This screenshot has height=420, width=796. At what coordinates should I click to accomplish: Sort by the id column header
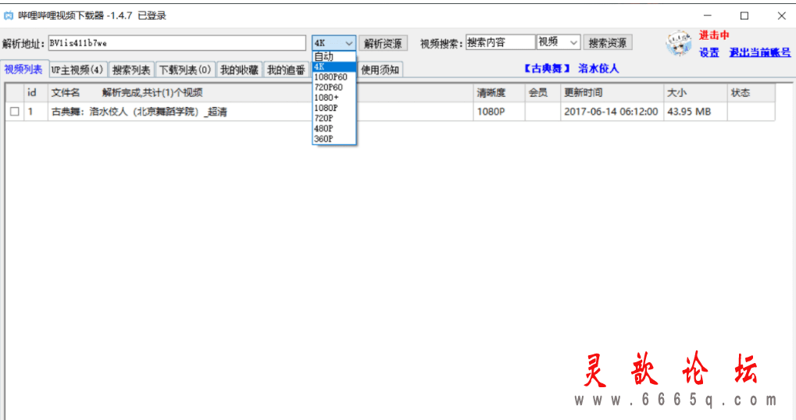pyautogui.click(x=35, y=93)
